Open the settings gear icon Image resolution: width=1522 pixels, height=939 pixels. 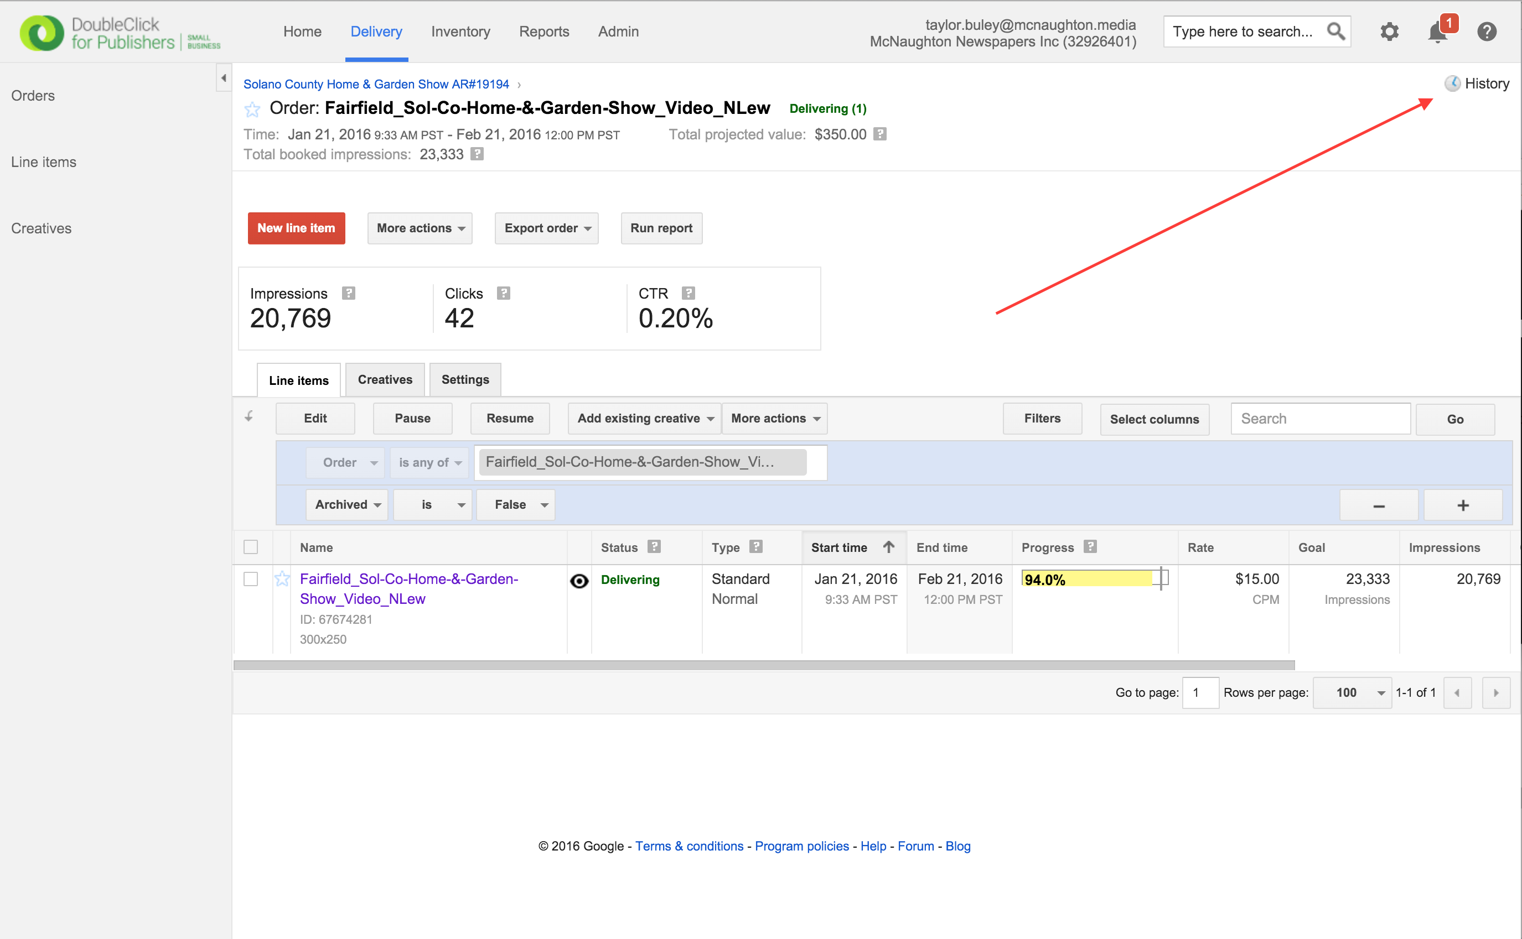[1389, 32]
